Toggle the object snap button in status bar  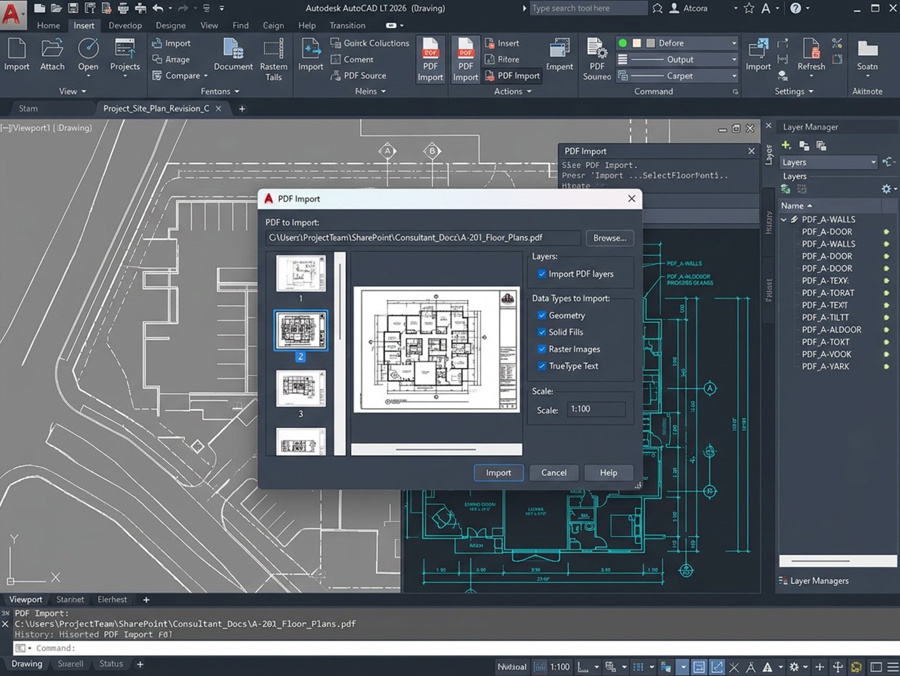pyautogui.click(x=700, y=666)
